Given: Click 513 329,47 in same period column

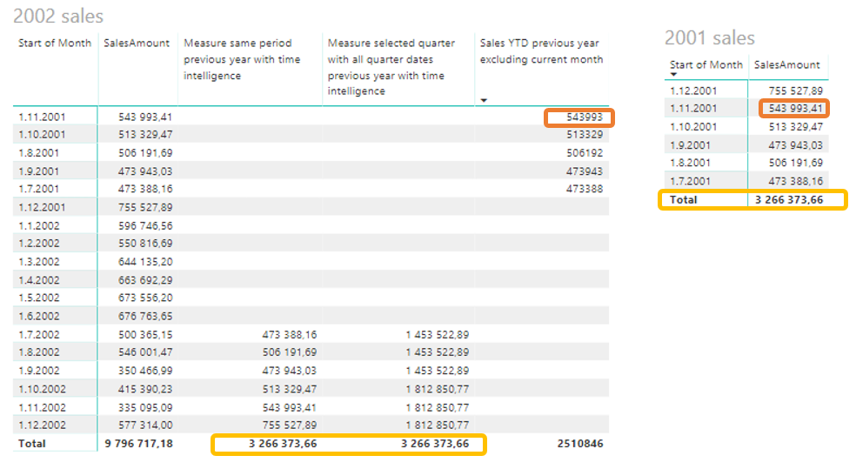Looking at the screenshot, I should pos(290,389).
